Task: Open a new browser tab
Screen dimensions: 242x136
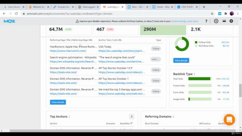Action: point(204,7)
